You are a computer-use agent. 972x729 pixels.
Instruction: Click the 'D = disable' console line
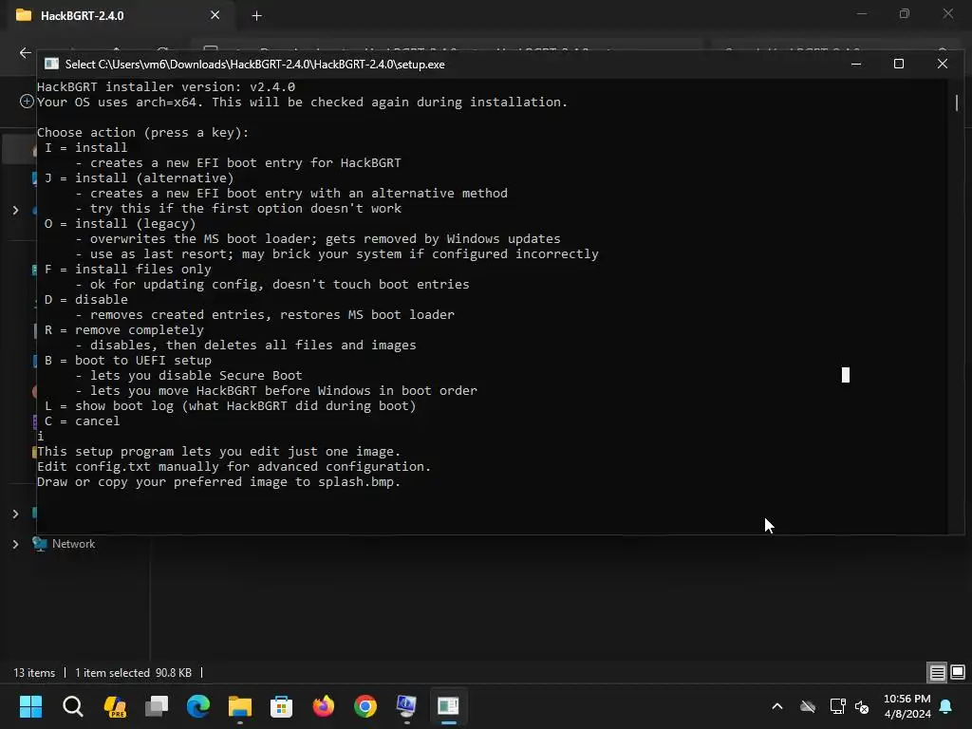tap(85, 299)
